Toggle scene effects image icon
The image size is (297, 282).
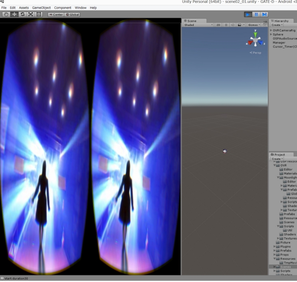click(x=239, y=25)
